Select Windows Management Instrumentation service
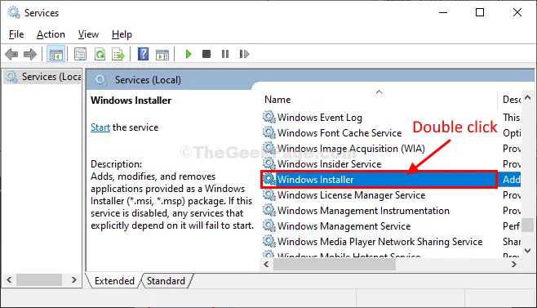537x308 pixels. tap(363, 210)
